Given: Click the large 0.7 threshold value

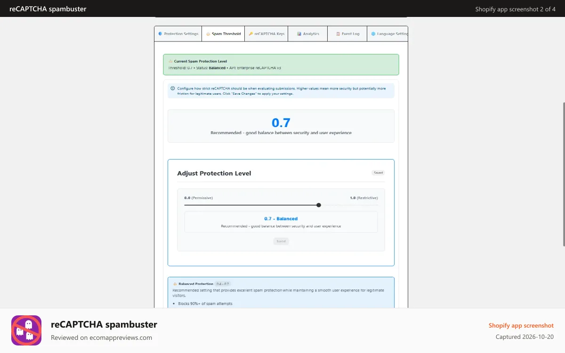Looking at the screenshot, I should [281, 122].
